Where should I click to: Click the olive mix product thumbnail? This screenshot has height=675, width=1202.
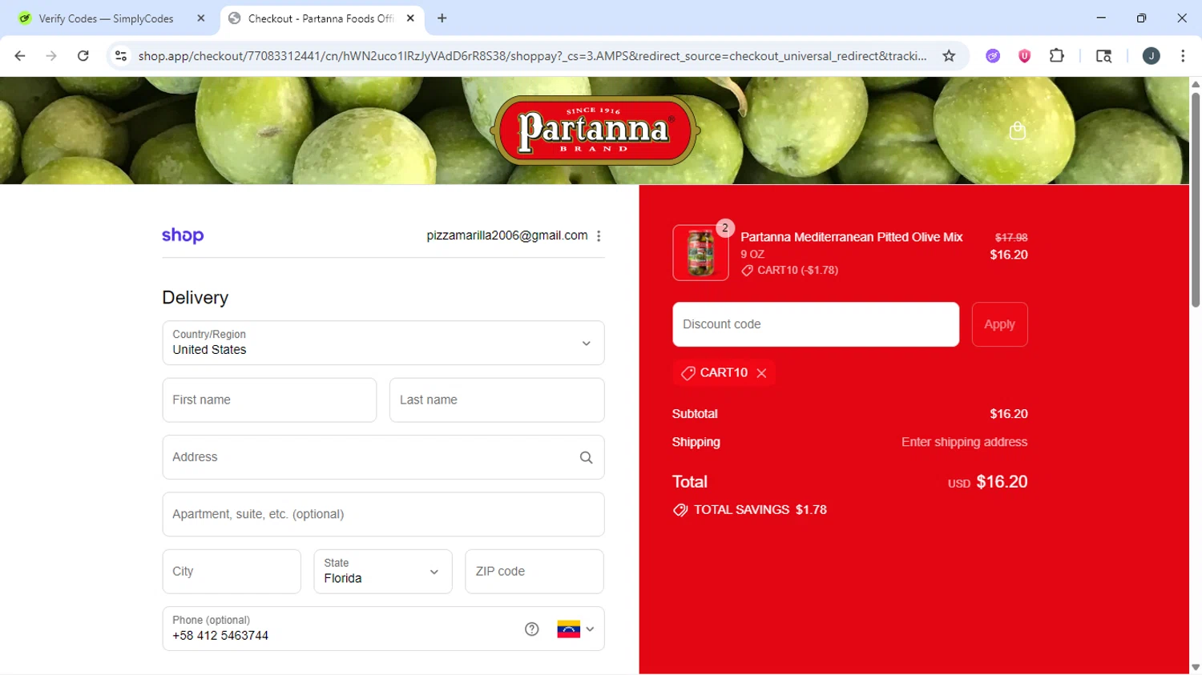tap(700, 253)
